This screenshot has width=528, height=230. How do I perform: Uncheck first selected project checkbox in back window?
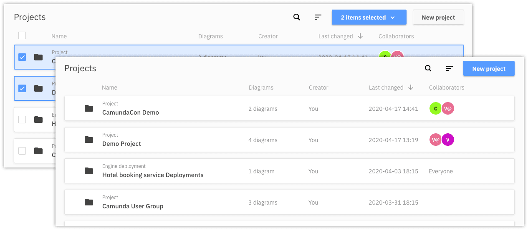pos(22,57)
